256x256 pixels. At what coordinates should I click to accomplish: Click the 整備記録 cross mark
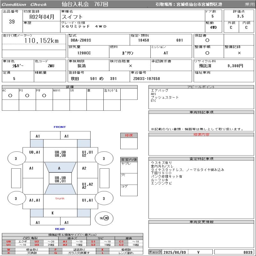pyautogui.click(x=239, y=53)
